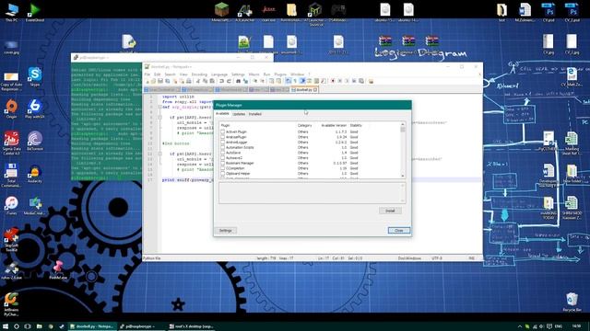Click the plugin list scrollbar down arrow
The width and height of the screenshot is (590, 331).
tap(403, 176)
